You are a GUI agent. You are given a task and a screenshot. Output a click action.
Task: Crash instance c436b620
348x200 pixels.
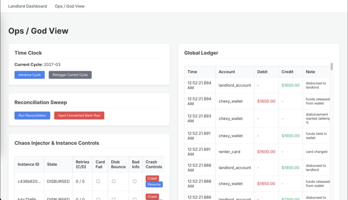(152, 178)
